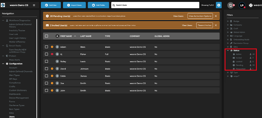Viewport: 262px width, 118px height.
Task: Click the Add User button
Action: coord(51,5)
